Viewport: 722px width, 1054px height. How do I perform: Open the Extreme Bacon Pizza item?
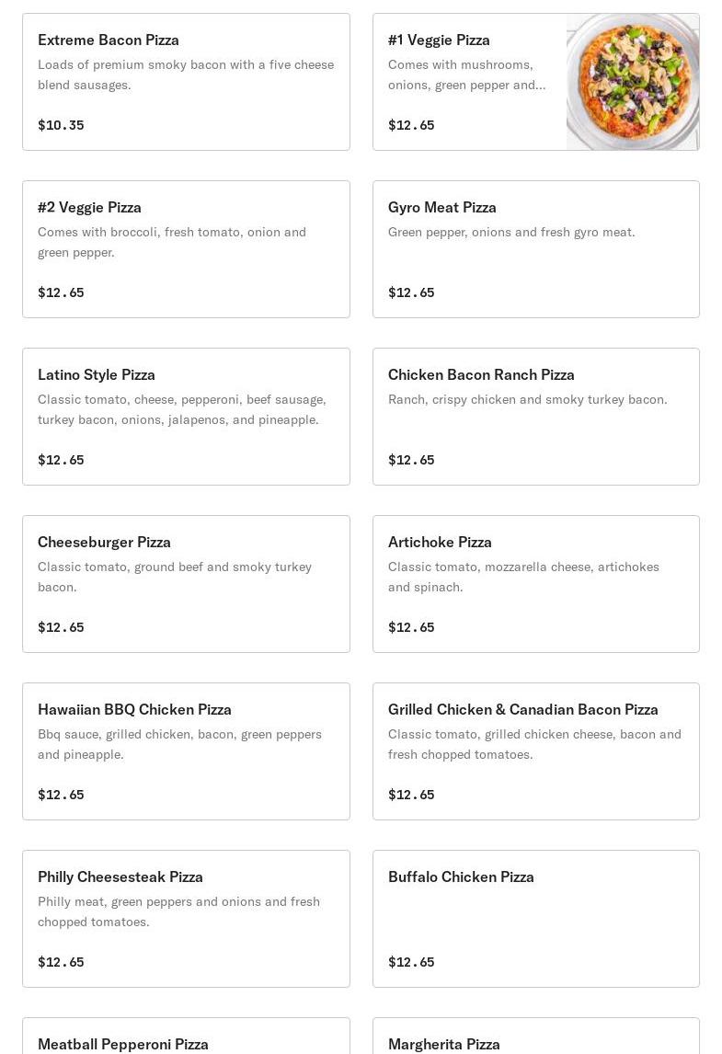click(x=186, y=82)
